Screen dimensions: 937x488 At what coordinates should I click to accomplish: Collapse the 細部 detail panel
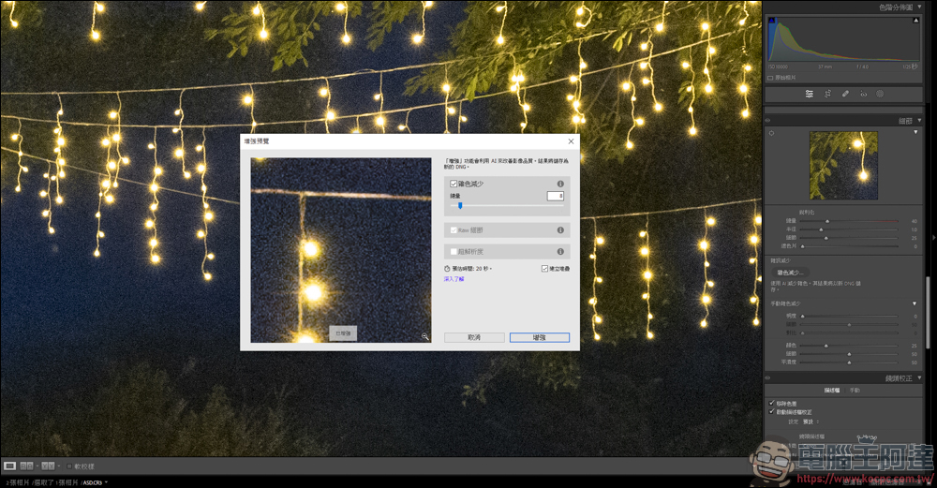coord(920,121)
